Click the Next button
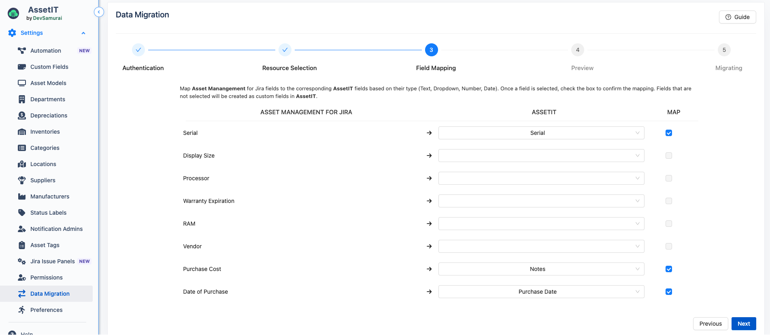Viewport: 770px width, 335px height. coord(743,324)
